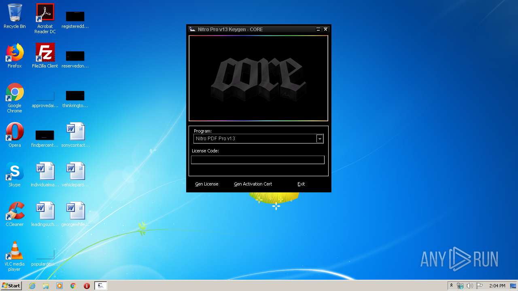The image size is (518, 291).
Task: Select leadingsuch... Word document
Action: pyautogui.click(x=45, y=214)
